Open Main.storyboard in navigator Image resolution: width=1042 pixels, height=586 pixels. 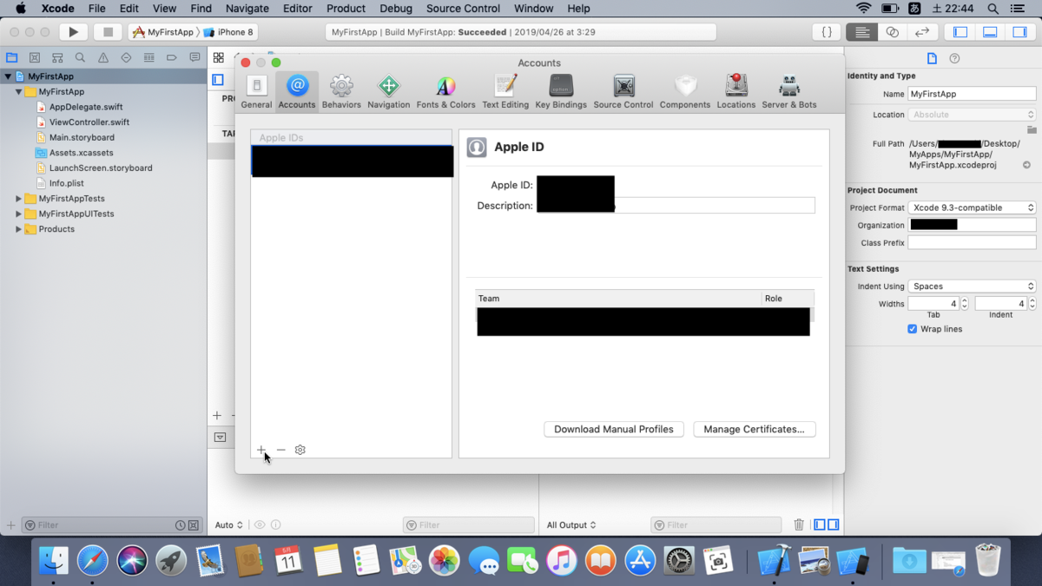[82, 137]
